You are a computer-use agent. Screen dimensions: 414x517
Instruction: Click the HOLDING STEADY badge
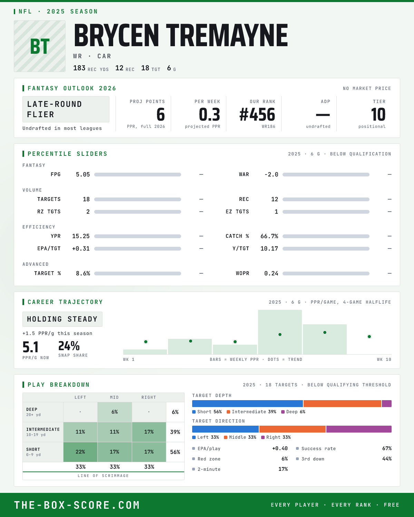62,319
